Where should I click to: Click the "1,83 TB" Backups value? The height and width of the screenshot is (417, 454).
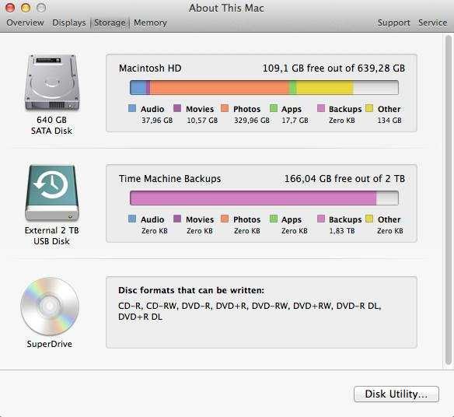pyautogui.click(x=341, y=230)
